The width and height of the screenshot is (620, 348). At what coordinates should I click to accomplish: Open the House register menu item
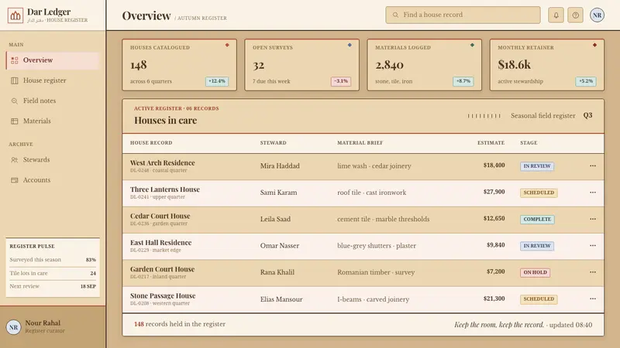53,80
